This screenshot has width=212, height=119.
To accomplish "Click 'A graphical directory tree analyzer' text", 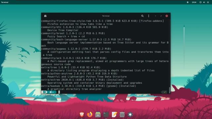I will [75, 89].
